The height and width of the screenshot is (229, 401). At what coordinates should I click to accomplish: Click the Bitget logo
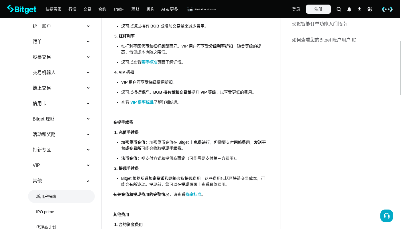[21, 9]
